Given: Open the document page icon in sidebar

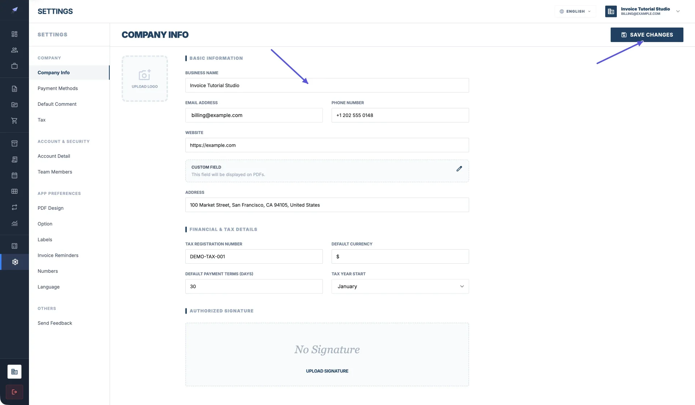Looking at the screenshot, I should 14,89.
